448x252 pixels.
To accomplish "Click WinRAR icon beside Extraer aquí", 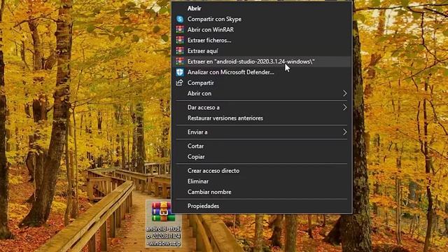I will click(x=180, y=51).
